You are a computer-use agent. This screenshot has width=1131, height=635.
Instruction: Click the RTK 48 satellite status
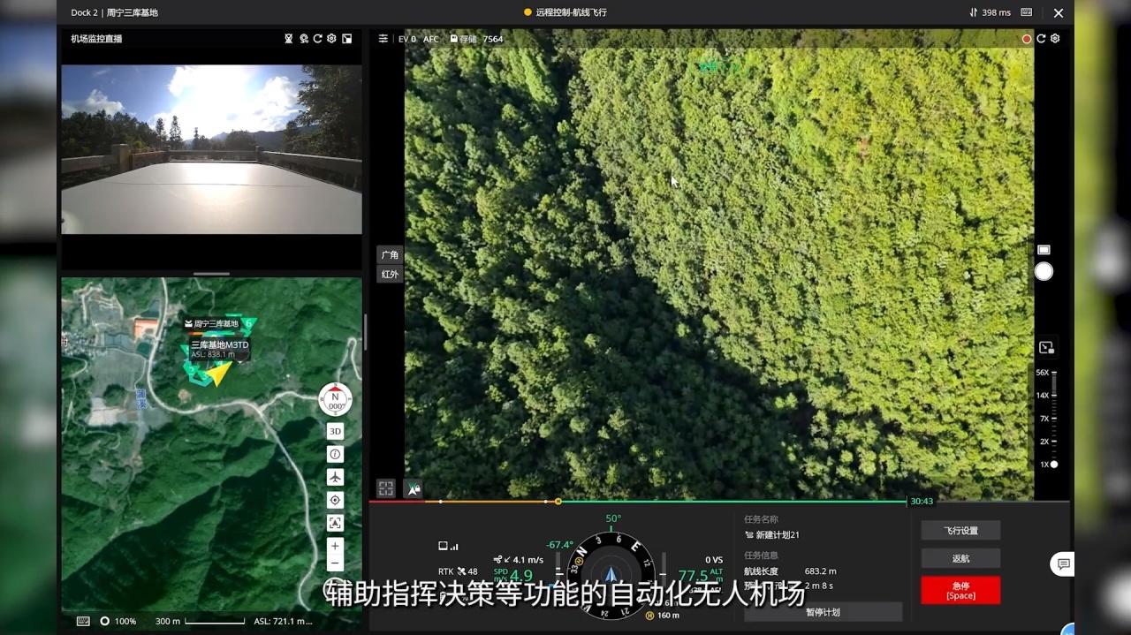click(x=458, y=571)
